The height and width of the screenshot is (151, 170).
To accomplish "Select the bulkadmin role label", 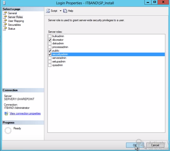I will click(58, 36).
